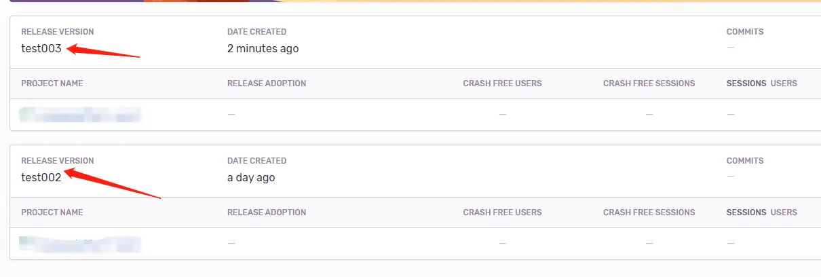
Task: Click Crash Free Users header in test002 card
Action: [502, 213]
